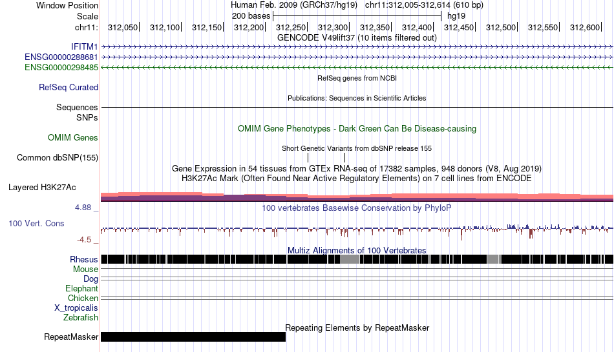
Task: Click the -4.5 PhyloP lower limit value
Action: 84,239
